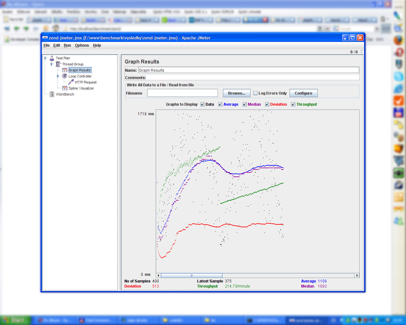The image size is (406, 325).
Task: Uncheck the Deviation graph checkbox
Action: coord(267,104)
